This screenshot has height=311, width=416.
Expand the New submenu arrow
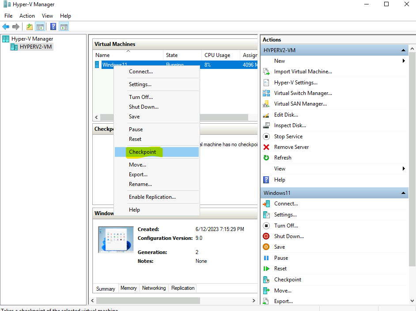(x=404, y=61)
